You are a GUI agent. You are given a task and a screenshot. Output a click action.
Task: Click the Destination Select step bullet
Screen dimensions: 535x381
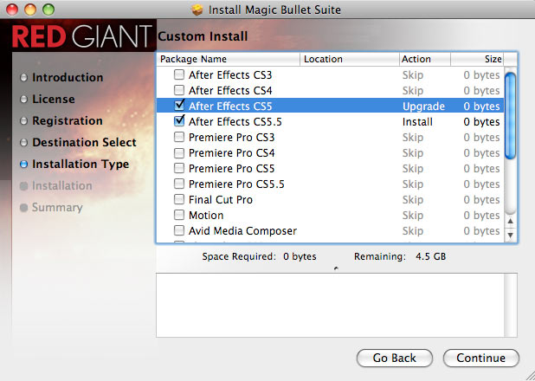pyautogui.click(x=23, y=142)
